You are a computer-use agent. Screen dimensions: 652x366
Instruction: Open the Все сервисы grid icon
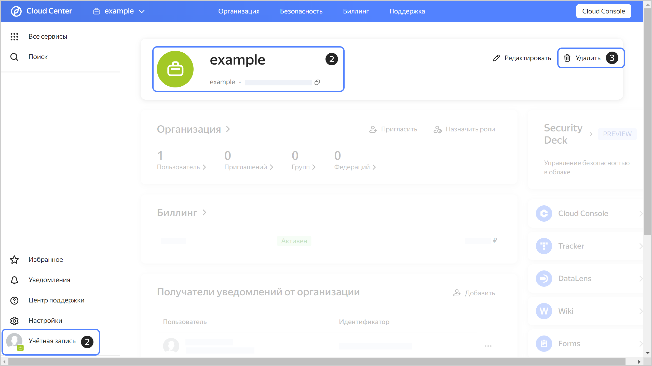(14, 36)
